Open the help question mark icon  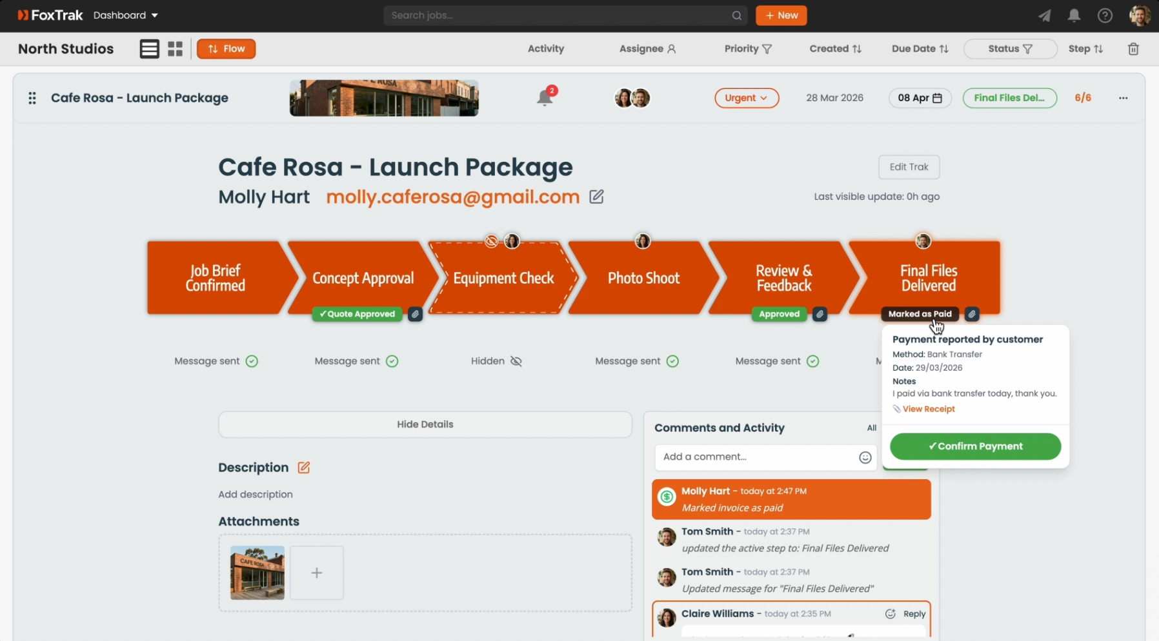[x=1105, y=15]
